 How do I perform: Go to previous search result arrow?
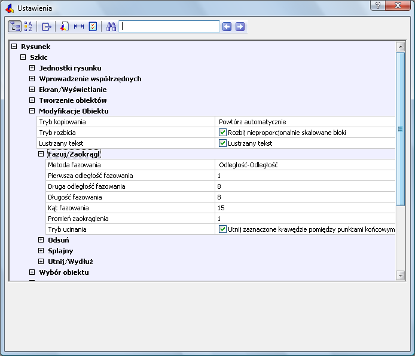click(227, 26)
